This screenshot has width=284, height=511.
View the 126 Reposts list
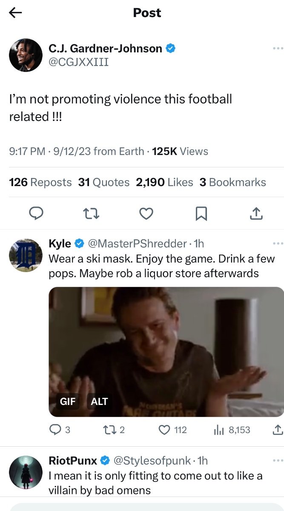(x=40, y=182)
